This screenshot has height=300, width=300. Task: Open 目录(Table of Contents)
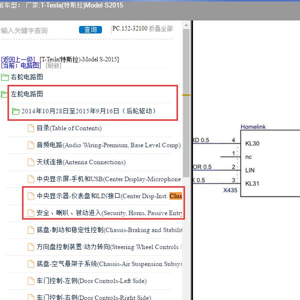point(69,128)
